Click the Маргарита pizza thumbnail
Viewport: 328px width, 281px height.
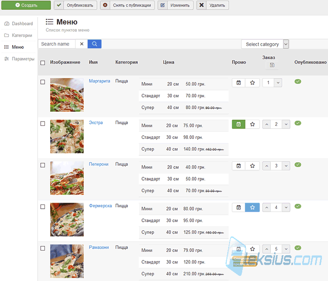[67, 95]
